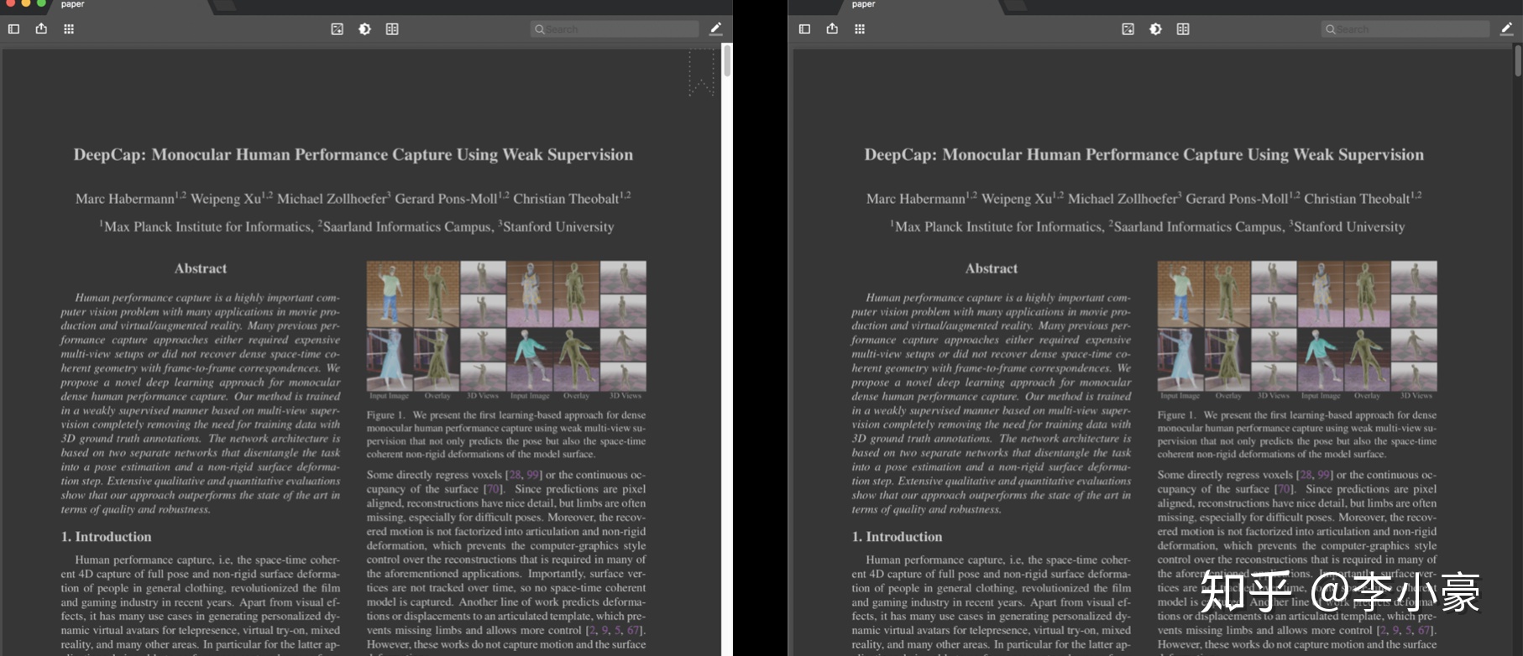
Task: Click the Figure 1 image grid in the right window
Action: [x=1297, y=325]
